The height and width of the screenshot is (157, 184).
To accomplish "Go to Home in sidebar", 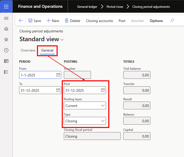I will 6,28.
